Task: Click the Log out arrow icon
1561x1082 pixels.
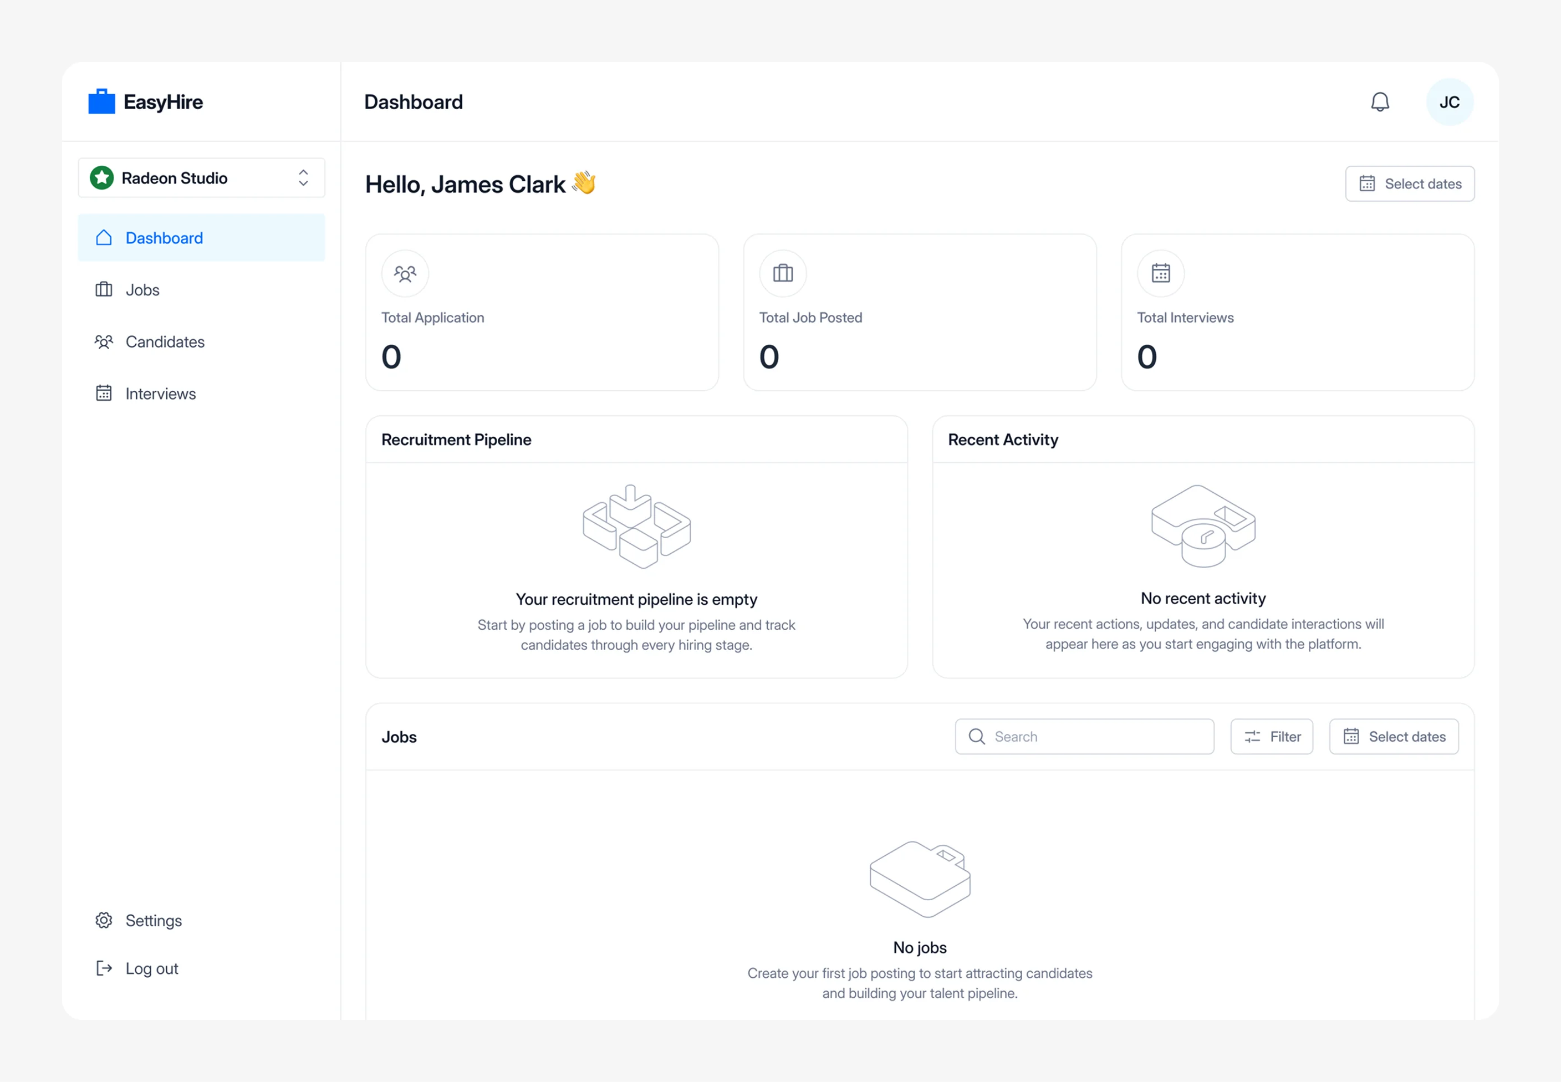Action: pyautogui.click(x=104, y=968)
